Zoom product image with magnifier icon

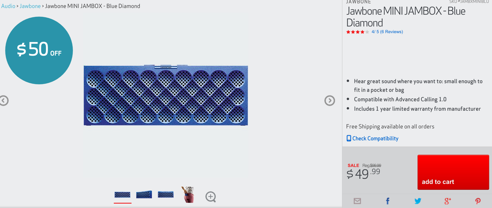[x=211, y=197]
